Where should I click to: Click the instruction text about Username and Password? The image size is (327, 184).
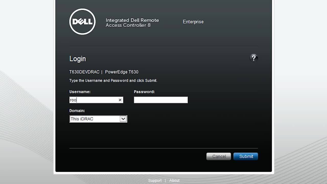[x=113, y=80]
